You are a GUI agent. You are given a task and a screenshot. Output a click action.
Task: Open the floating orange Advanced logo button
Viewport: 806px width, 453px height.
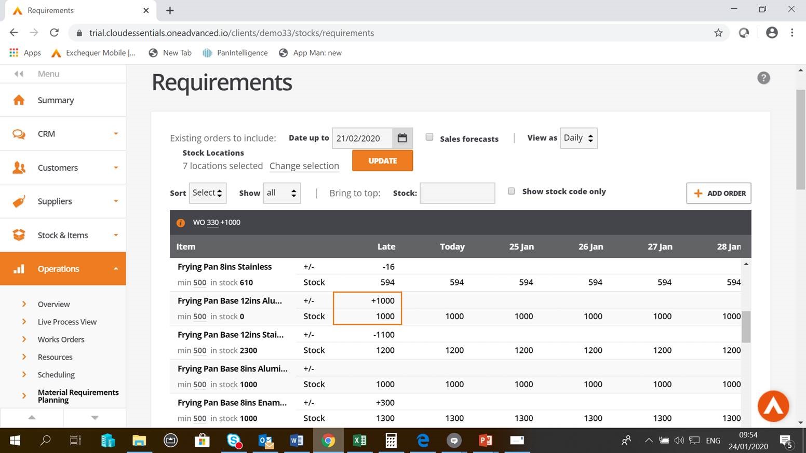click(x=773, y=406)
